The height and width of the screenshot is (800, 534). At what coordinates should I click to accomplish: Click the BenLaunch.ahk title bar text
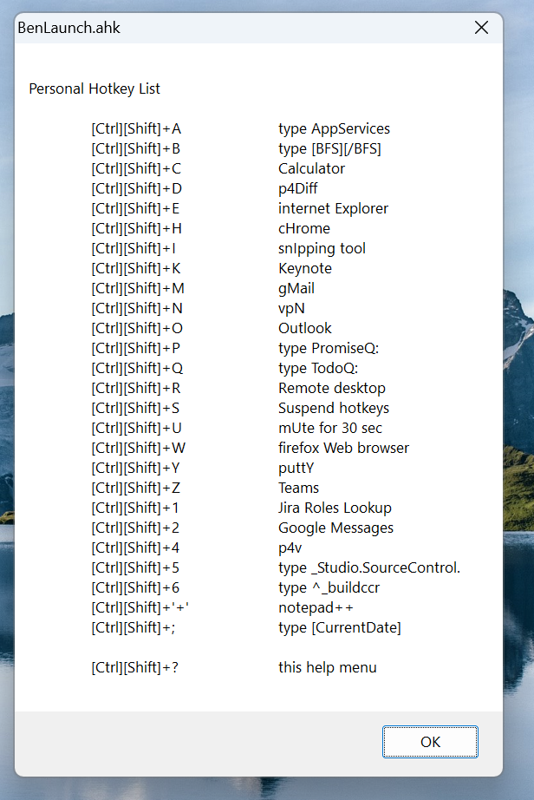[69, 28]
